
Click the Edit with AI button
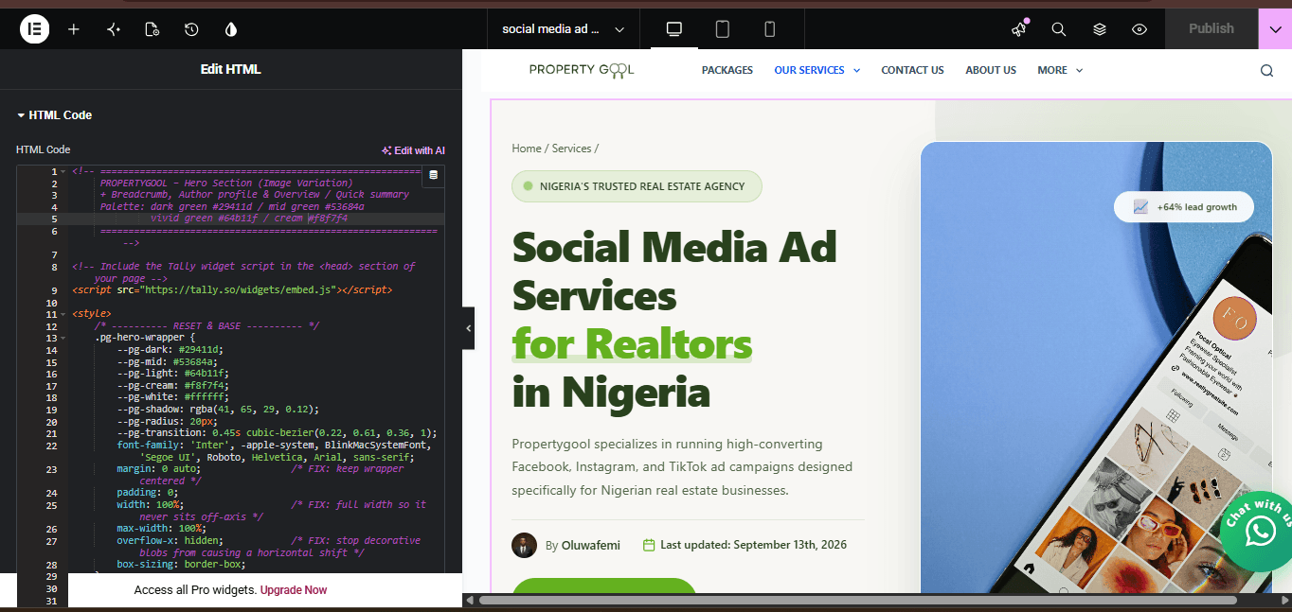pos(413,150)
